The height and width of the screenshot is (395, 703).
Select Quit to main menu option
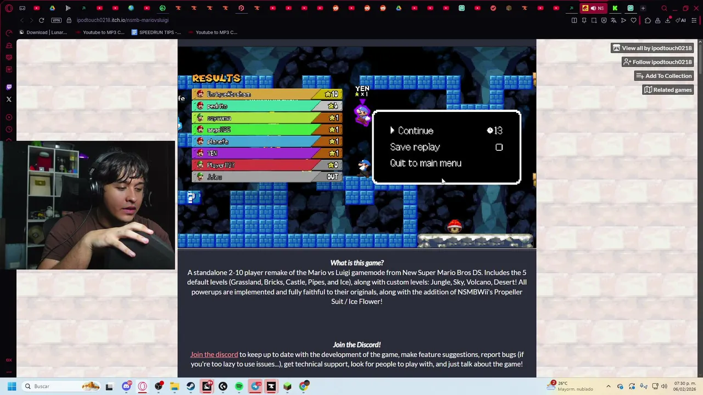tap(426, 163)
